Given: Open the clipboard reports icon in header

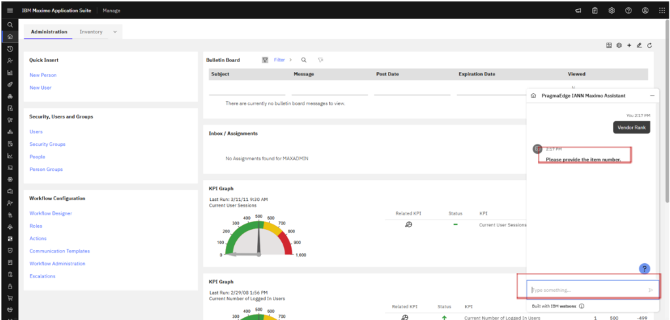Looking at the screenshot, I should (x=595, y=10).
